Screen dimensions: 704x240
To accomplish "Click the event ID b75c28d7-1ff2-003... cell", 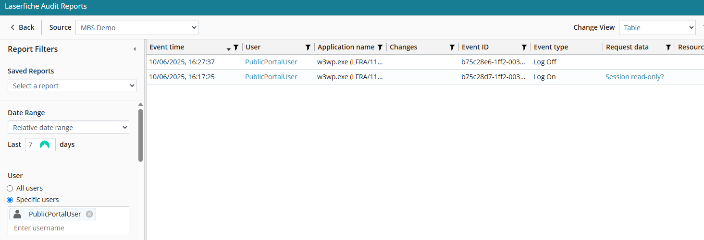I will tap(494, 77).
